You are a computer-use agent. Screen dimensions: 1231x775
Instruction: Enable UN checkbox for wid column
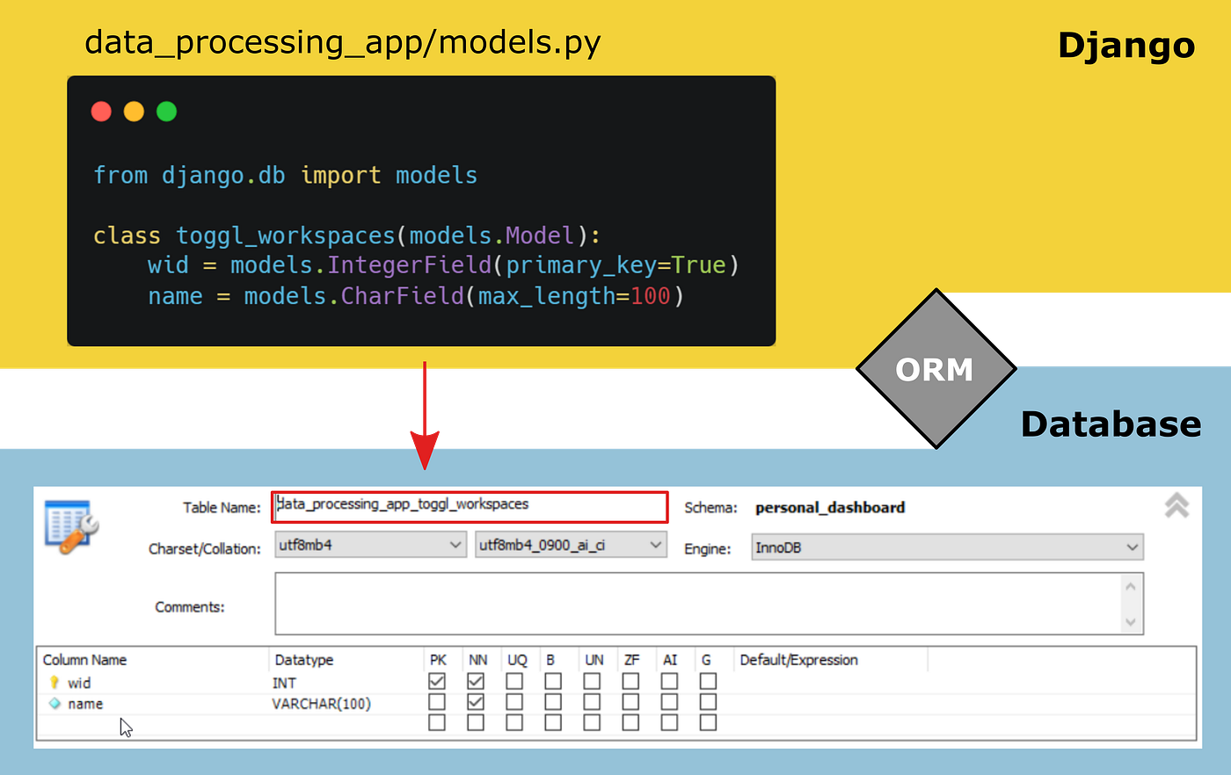pos(592,681)
